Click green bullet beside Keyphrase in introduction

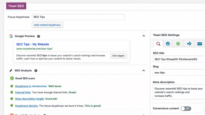pyautogui.click(x=12, y=86)
